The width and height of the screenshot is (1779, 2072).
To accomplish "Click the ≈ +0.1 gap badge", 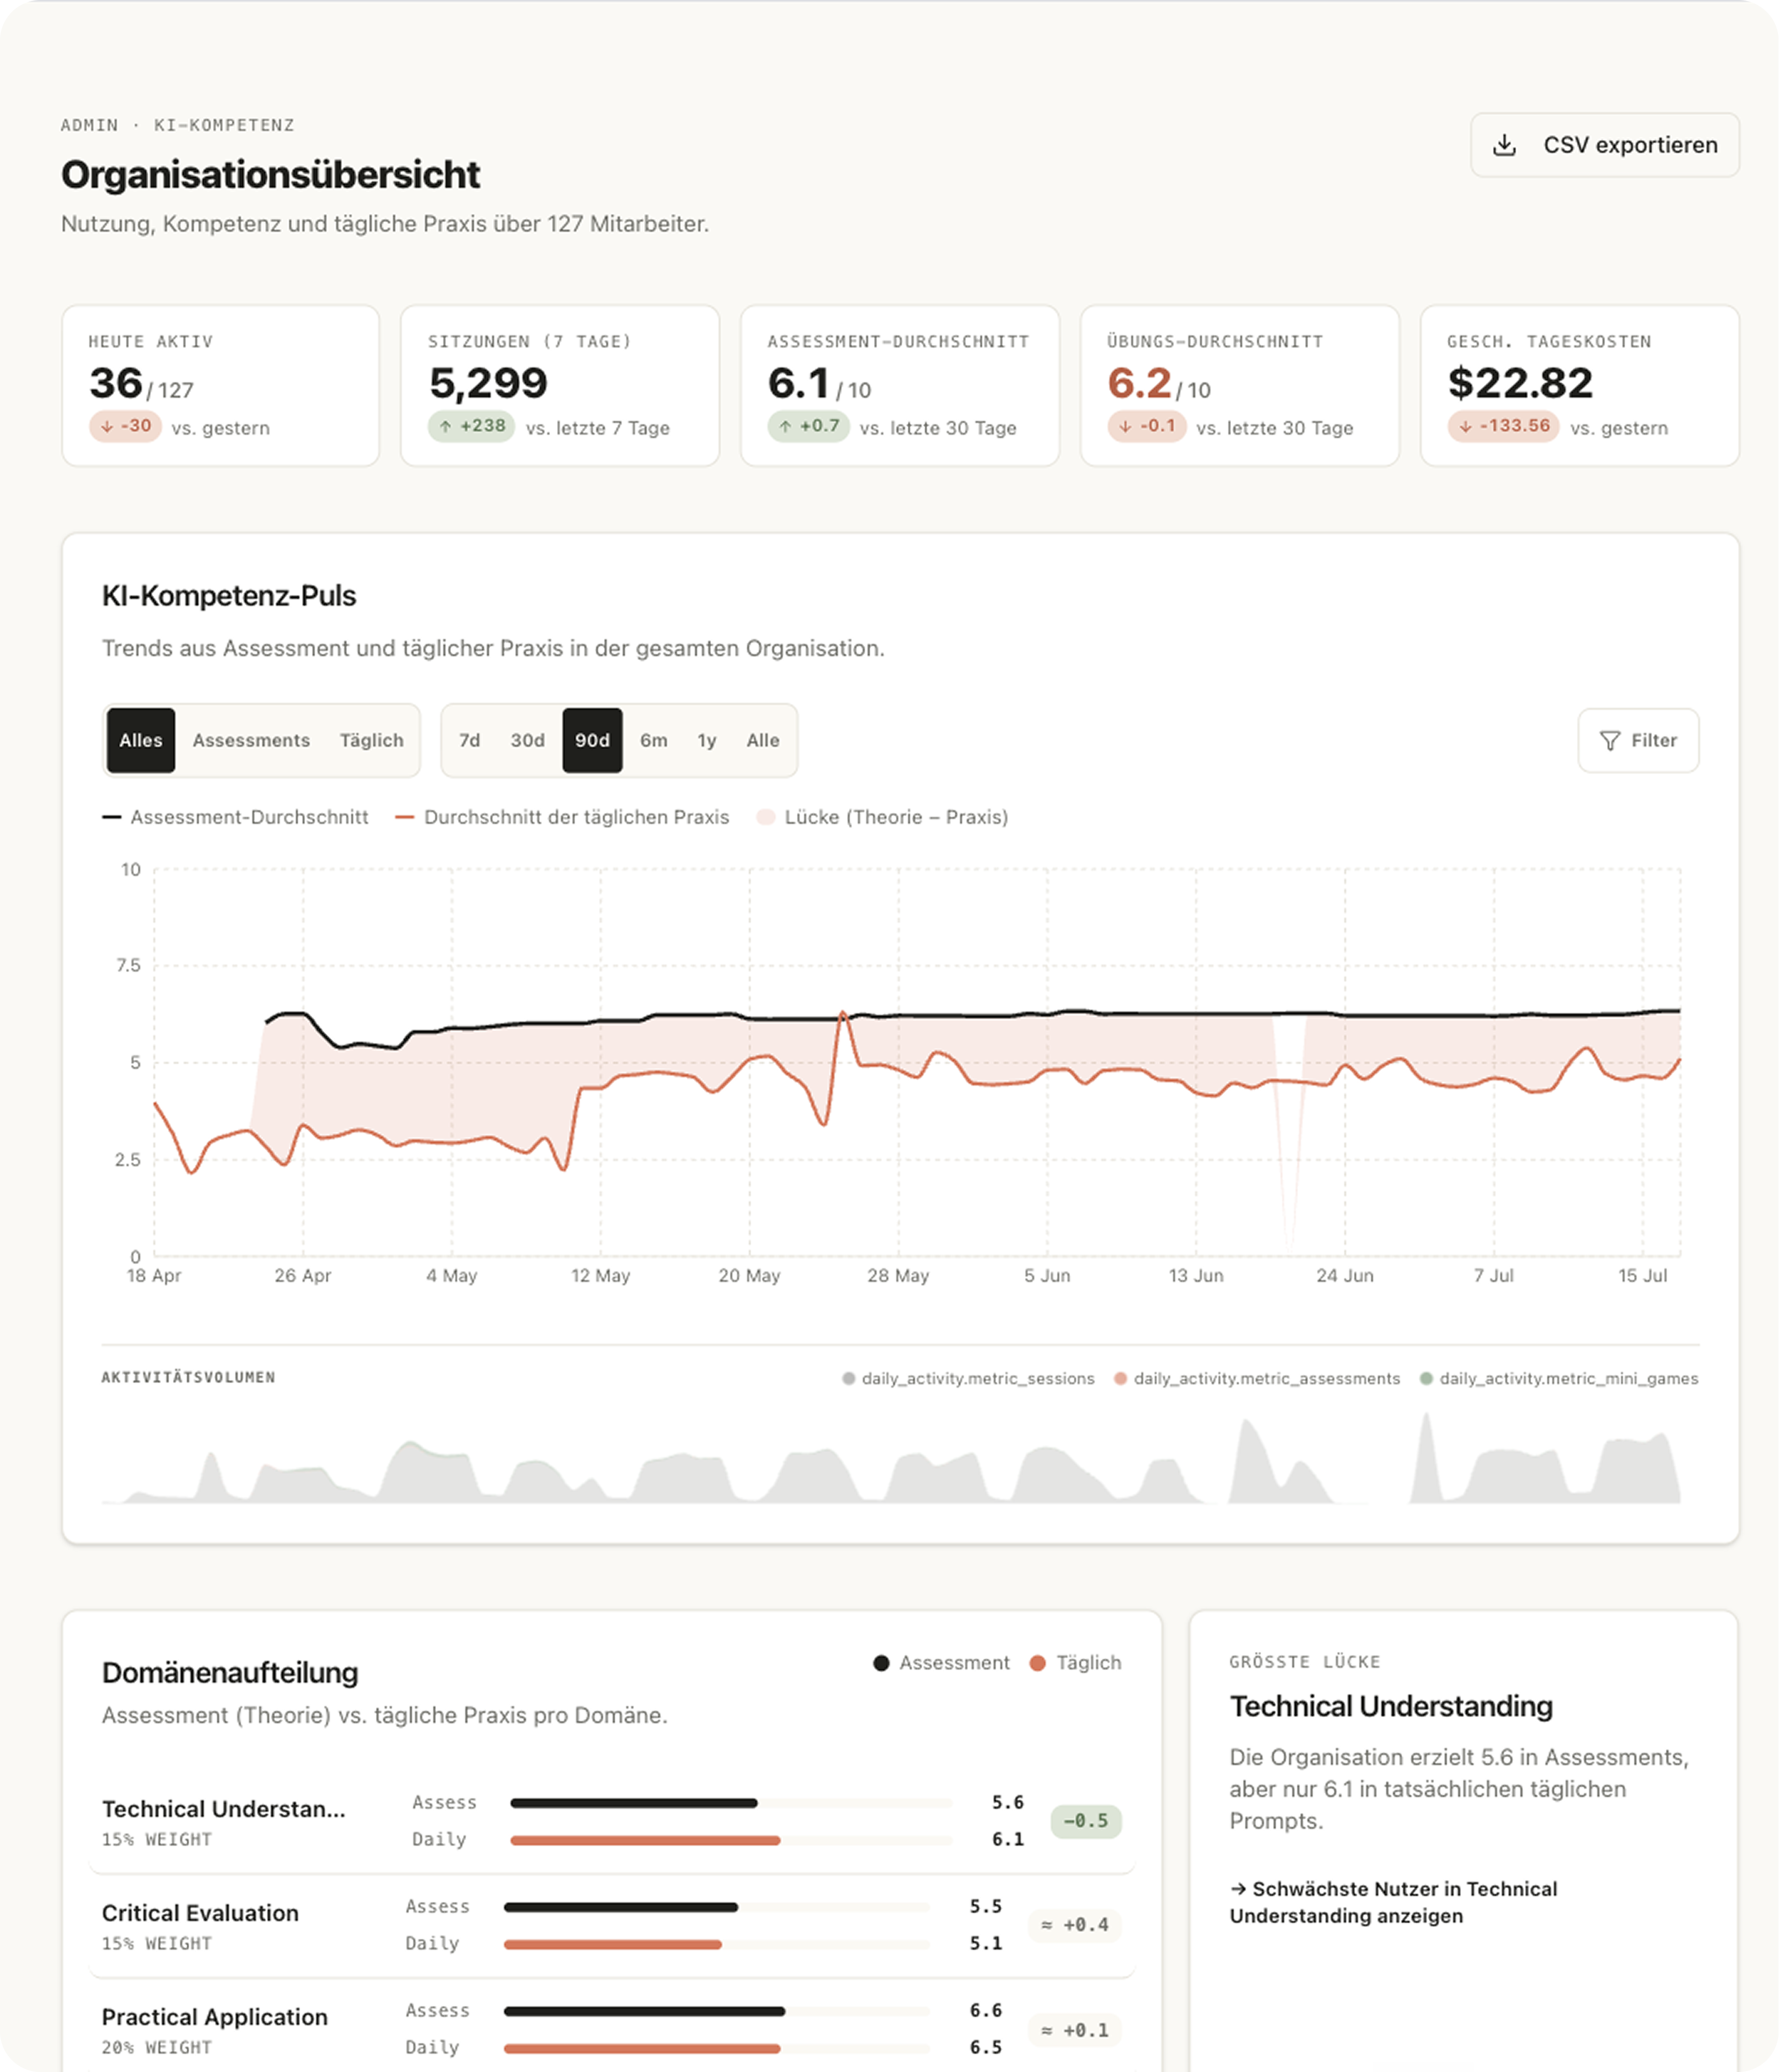I will pos(1074,2030).
